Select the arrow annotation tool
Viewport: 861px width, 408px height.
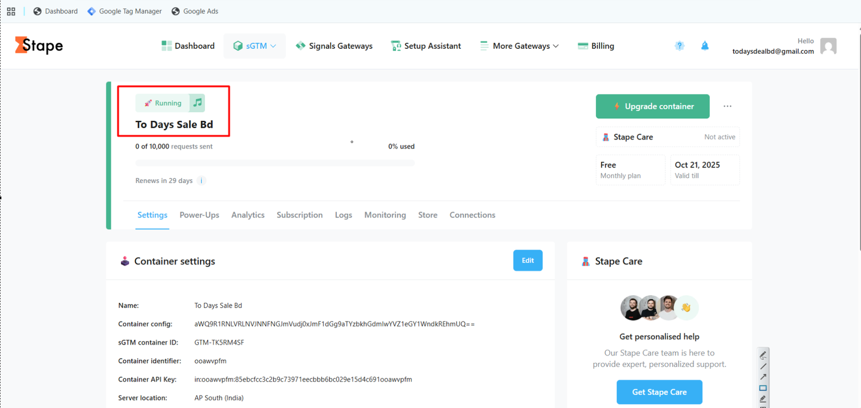click(763, 377)
